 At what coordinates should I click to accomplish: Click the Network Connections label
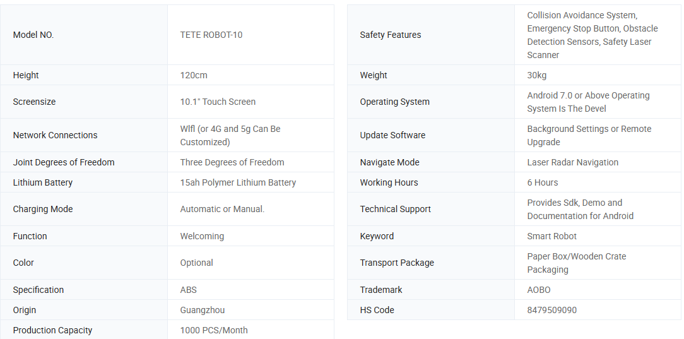coord(55,135)
